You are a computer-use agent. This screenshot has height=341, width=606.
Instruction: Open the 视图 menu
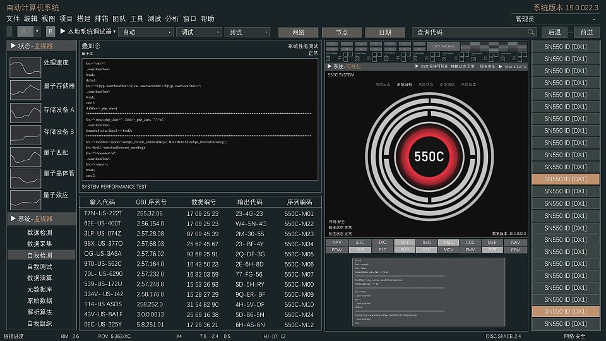(49, 18)
